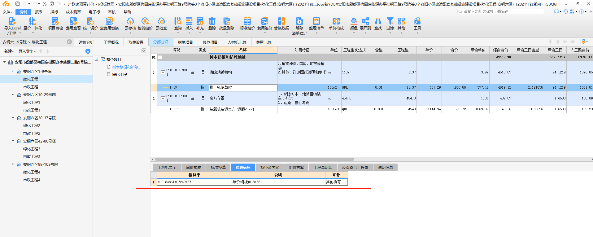Collapse the left navigation via circular arrow button

(69, 42)
